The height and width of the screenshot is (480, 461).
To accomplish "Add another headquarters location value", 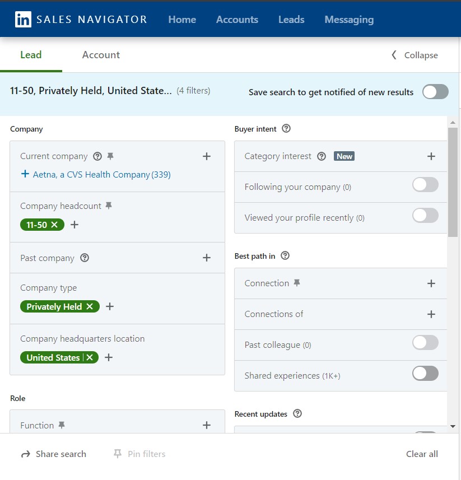I will pos(109,357).
